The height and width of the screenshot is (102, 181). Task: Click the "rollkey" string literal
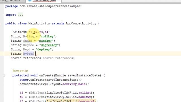[x=47, y=37]
